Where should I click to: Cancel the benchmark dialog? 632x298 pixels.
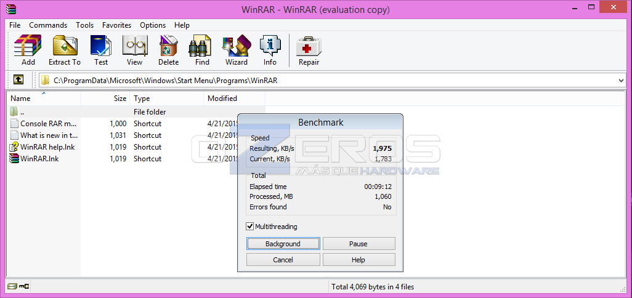pos(283,260)
